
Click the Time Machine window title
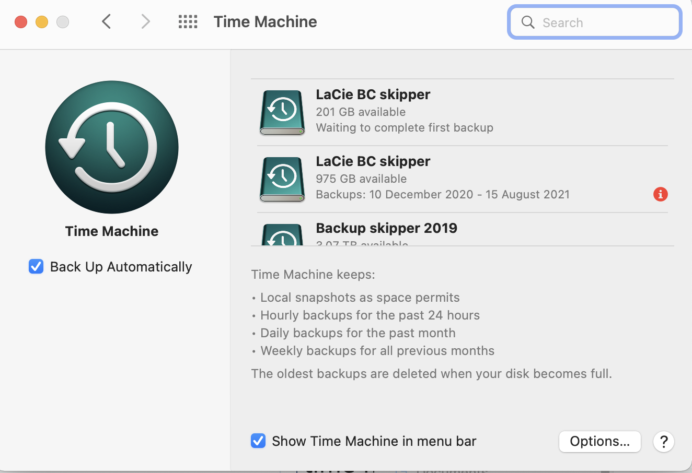(x=265, y=22)
